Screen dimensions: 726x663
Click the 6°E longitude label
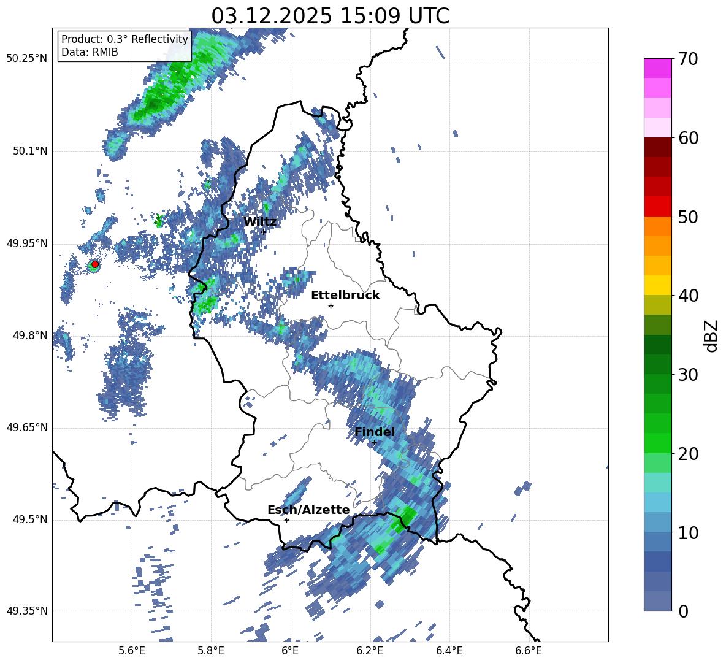pyautogui.click(x=290, y=651)
